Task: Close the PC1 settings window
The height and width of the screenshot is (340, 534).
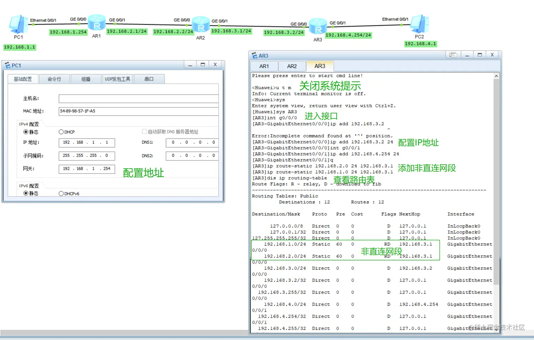Action: (215, 65)
